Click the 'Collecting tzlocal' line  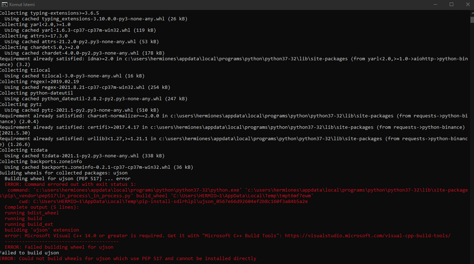[25, 70]
